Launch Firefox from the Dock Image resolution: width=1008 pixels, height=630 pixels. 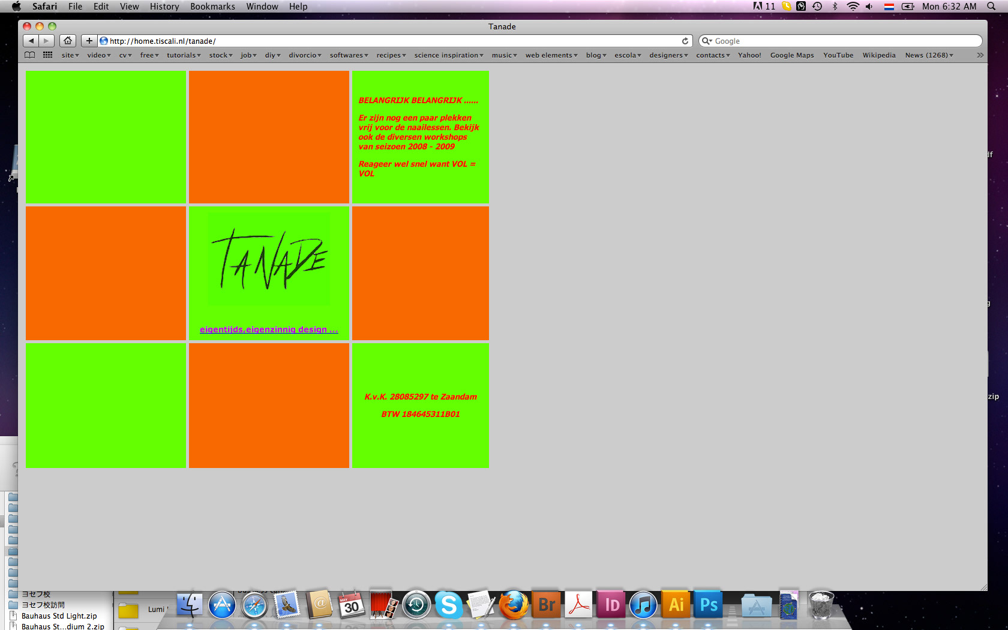tap(514, 605)
